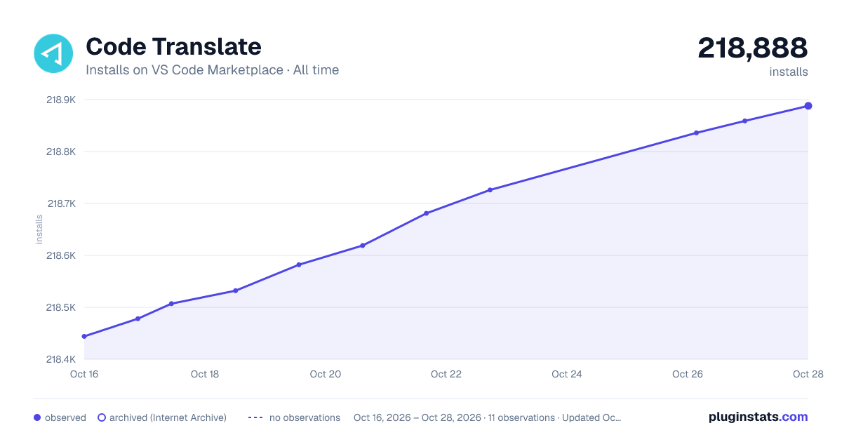Image resolution: width=842 pixels, height=442 pixels.
Task: Click the archived (Internet Archive) legend marker
Action: coord(101,417)
